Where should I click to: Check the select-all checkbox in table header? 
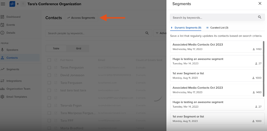pos(49,60)
